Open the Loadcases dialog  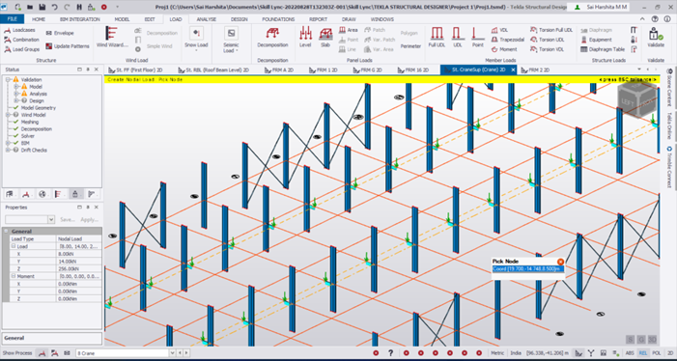(20, 30)
